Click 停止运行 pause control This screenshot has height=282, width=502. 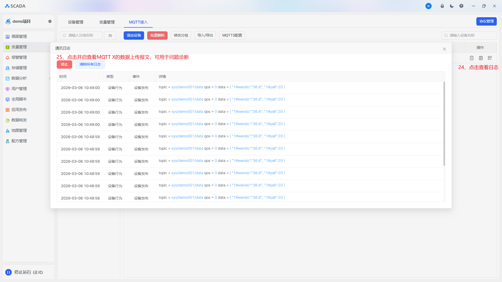[9, 272]
